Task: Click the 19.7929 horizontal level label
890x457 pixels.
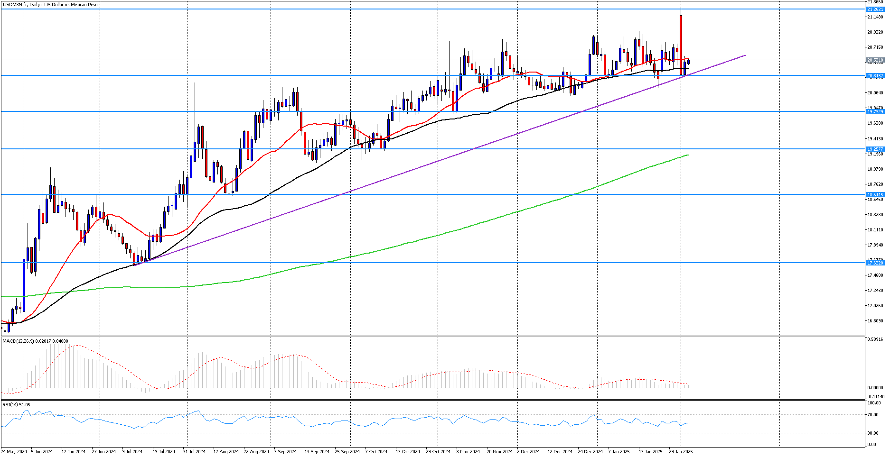Action: click(x=875, y=112)
